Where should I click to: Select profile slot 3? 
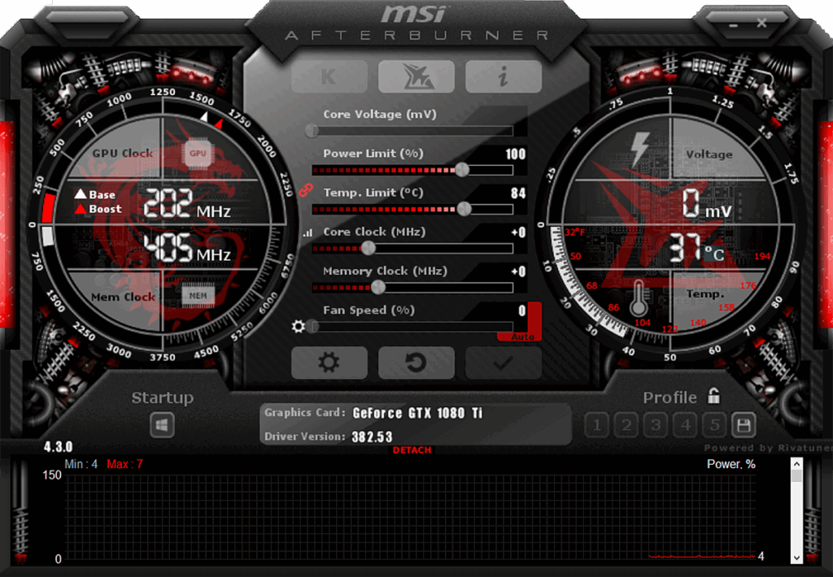pos(656,425)
